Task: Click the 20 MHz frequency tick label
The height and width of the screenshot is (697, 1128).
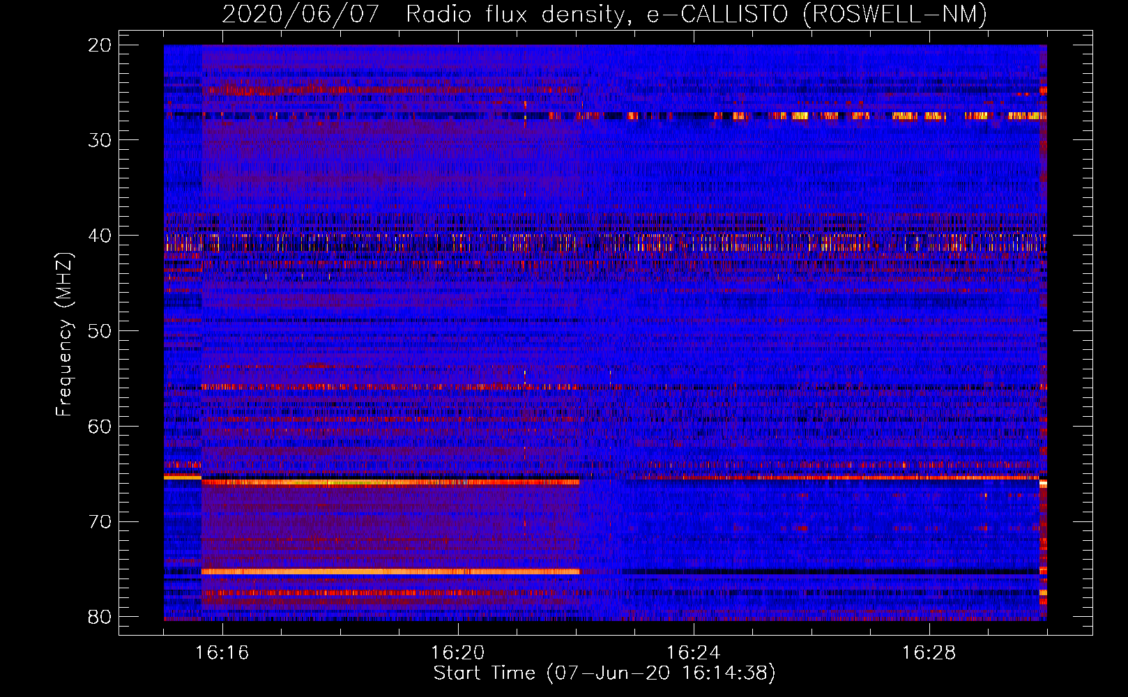Action: coord(100,45)
